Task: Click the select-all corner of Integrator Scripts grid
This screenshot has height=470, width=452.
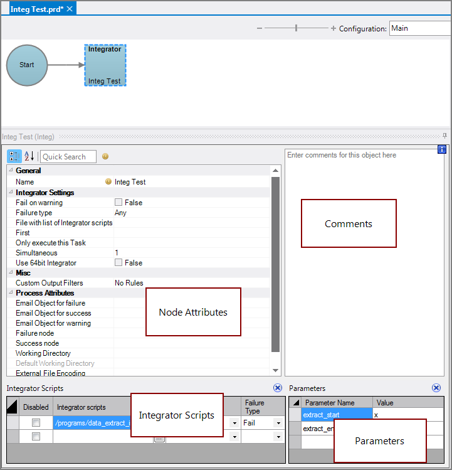Action: [x=13, y=407]
